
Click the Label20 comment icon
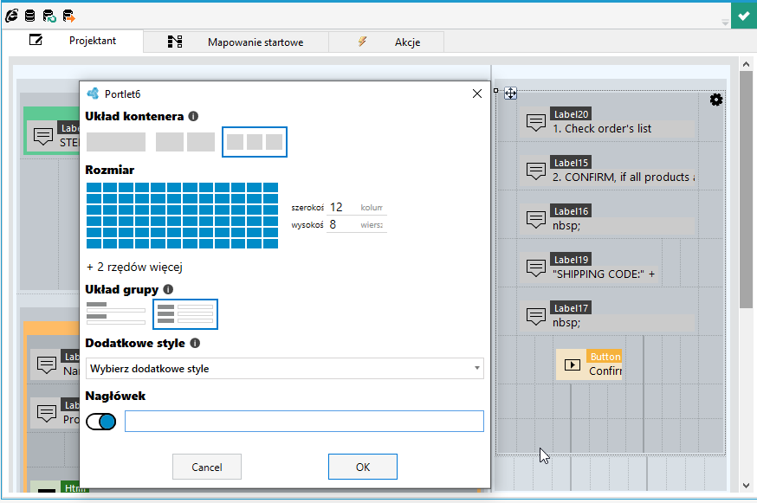point(536,122)
